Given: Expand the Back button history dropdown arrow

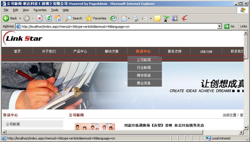Looking at the screenshot, I should [x=20, y=18].
